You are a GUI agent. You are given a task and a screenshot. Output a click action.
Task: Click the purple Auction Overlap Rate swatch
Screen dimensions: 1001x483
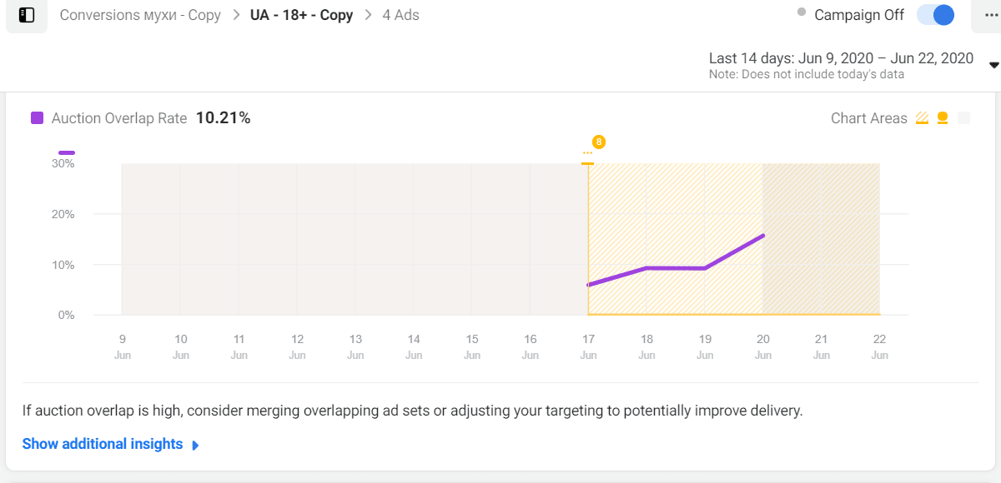pos(38,118)
